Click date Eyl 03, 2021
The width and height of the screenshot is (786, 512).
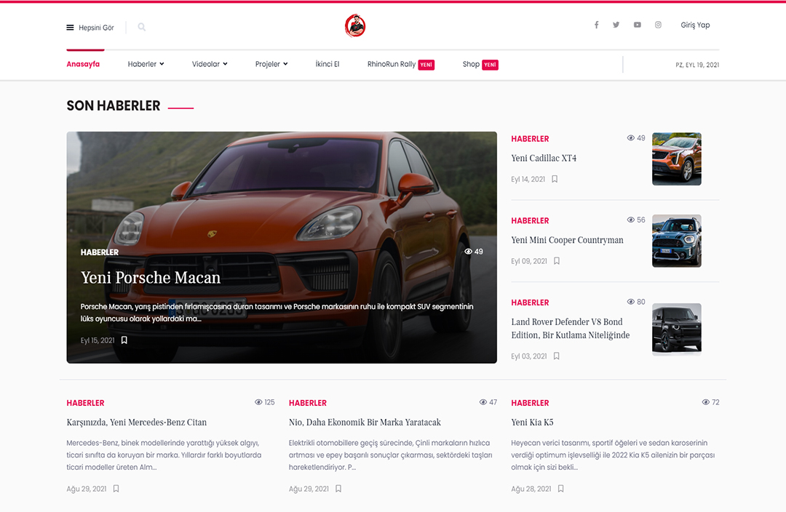529,356
